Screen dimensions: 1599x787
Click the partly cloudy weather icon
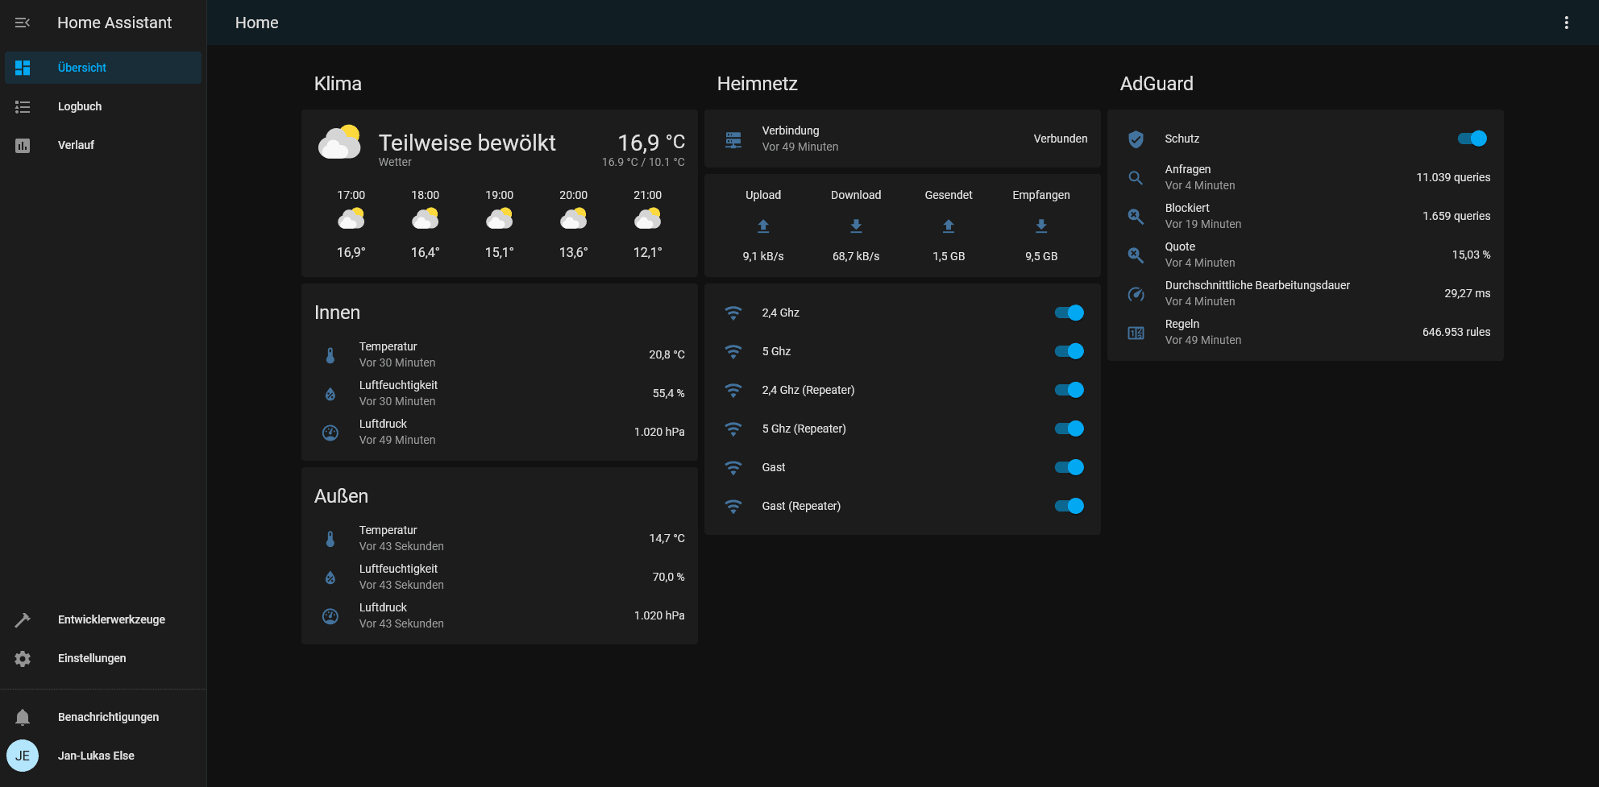pyautogui.click(x=339, y=143)
